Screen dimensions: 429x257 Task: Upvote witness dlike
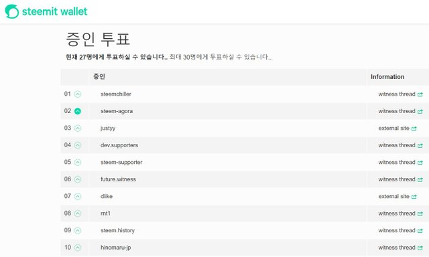pyautogui.click(x=78, y=196)
